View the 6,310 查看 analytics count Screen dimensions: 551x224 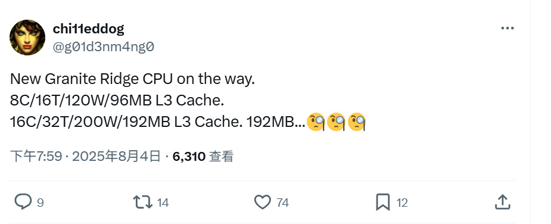tap(203, 157)
